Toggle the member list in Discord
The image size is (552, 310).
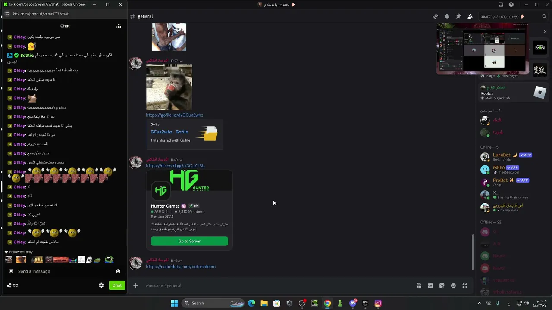(470, 16)
